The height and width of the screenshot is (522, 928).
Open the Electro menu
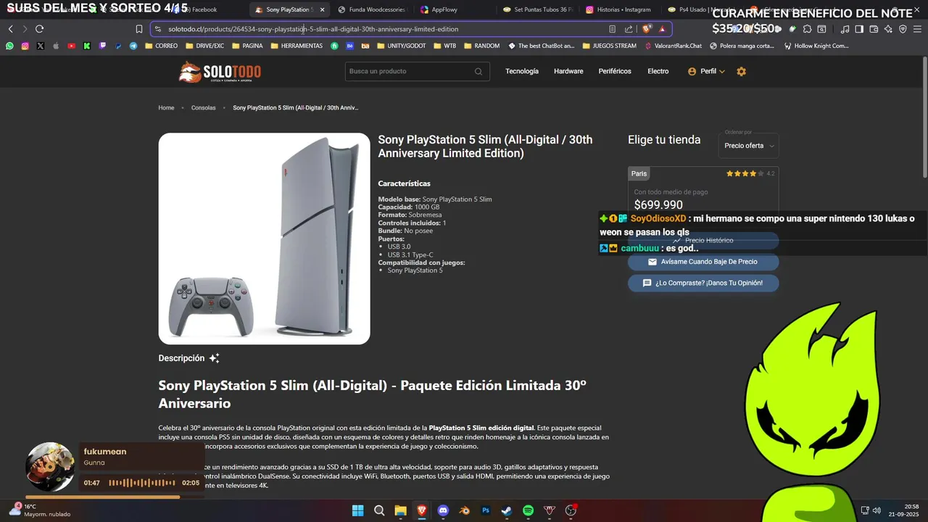(658, 71)
